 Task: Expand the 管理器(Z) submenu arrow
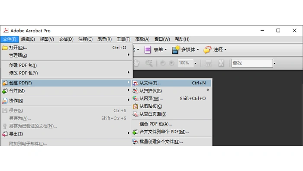click(129, 55)
